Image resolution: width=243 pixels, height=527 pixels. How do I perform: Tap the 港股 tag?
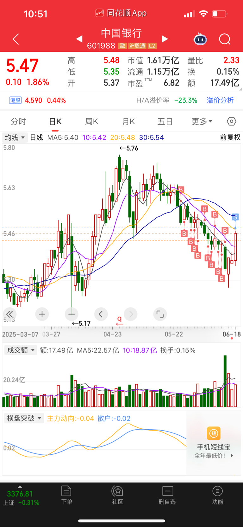click(x=15, y=101)
